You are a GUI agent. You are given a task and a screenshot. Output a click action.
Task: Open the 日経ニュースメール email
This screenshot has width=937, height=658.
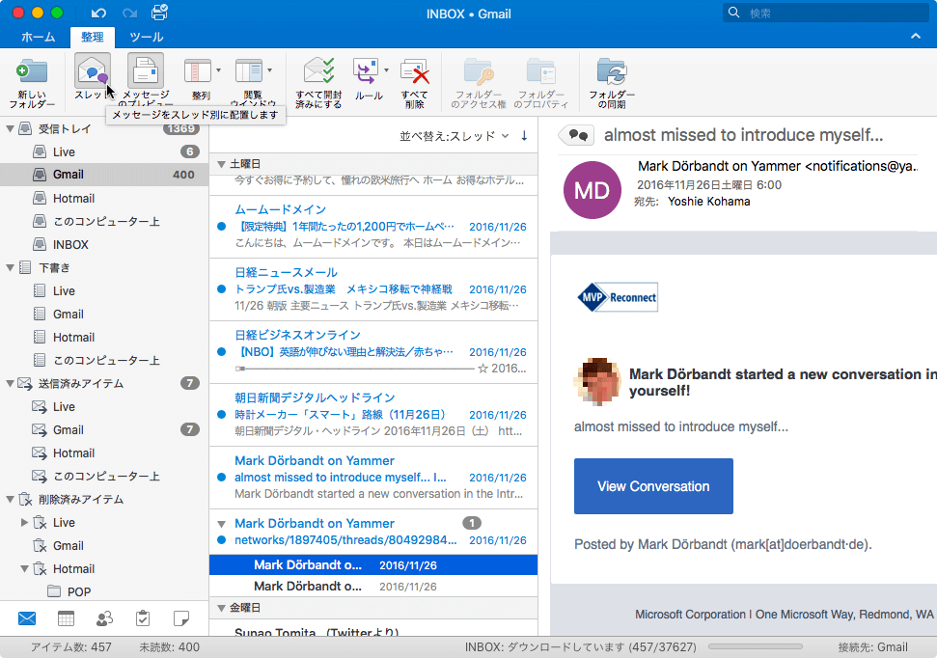point(373,289)
